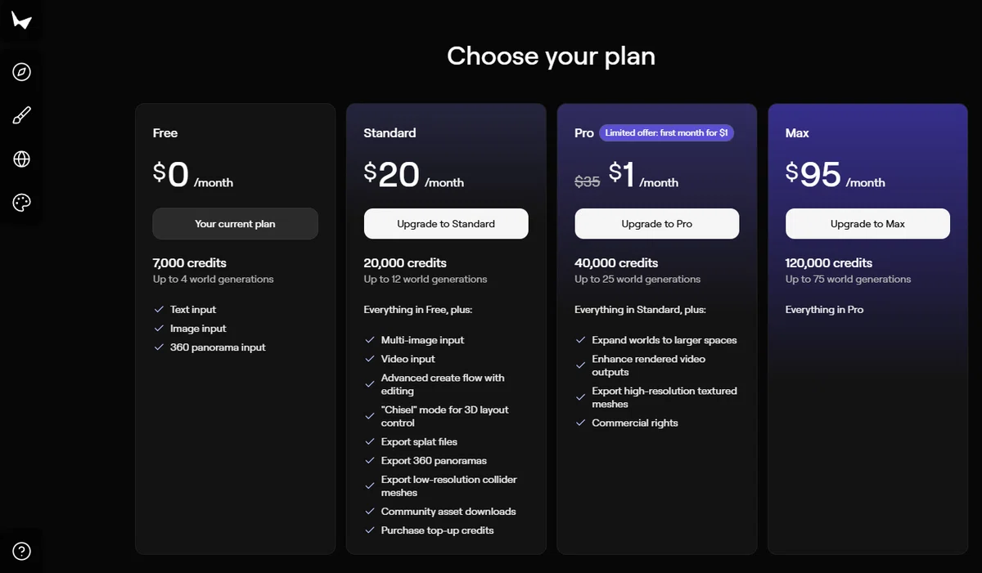Image resolution: width=982 pixels, height=573 pixels.
Task: Click the Upgrade to Pro button
Action: click(657, 224)
